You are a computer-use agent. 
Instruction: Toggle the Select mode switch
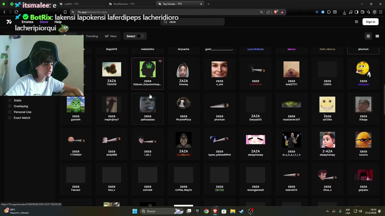coord(140,36)
